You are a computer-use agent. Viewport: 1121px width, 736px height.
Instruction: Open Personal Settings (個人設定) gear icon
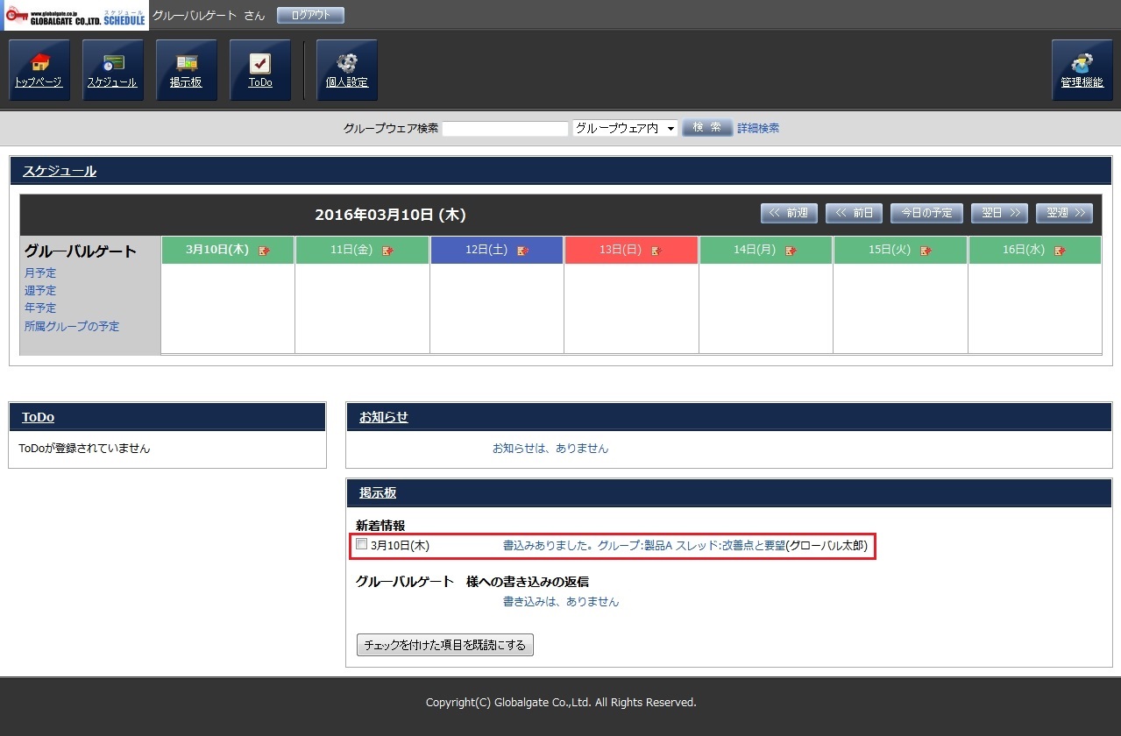346,70
